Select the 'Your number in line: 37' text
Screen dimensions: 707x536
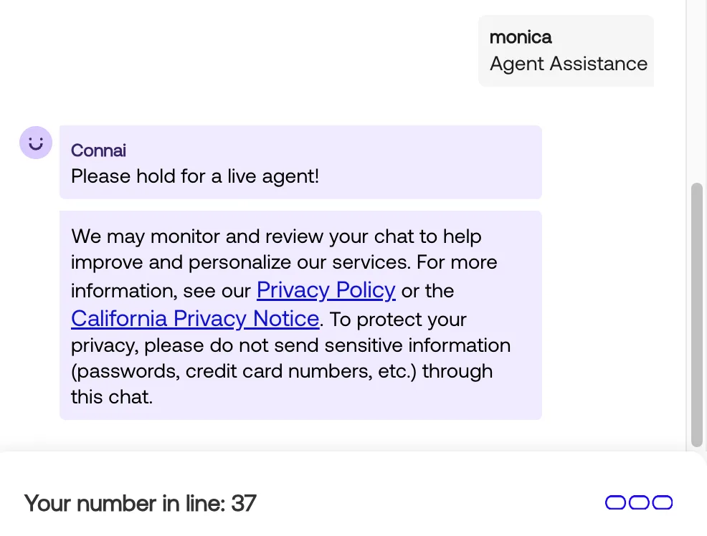(140, 503)
